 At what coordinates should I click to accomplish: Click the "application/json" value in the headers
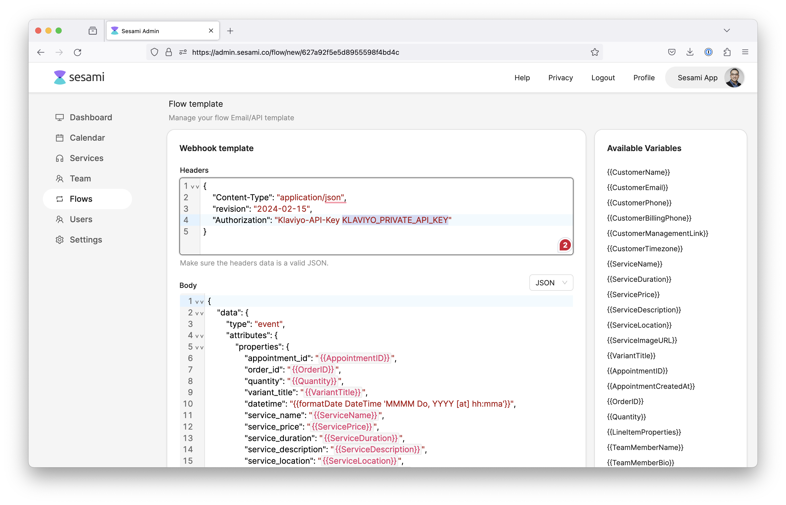311,197
